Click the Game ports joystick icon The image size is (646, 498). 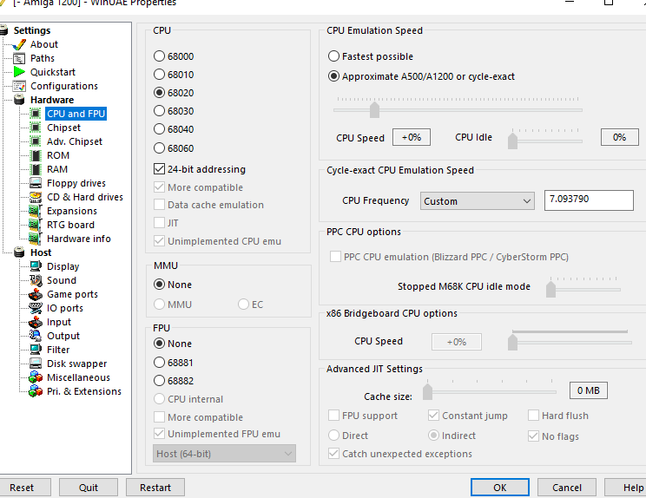coord(36,294)
